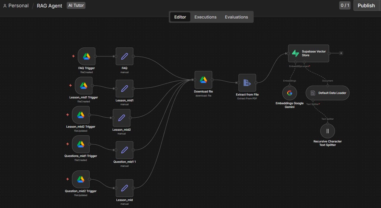Click the 0 / 1 counter badge

pyautogui.click(x=345, y=5)
